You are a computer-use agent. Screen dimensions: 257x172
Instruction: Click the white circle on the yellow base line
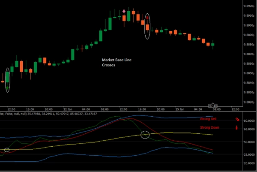[145, 135]
